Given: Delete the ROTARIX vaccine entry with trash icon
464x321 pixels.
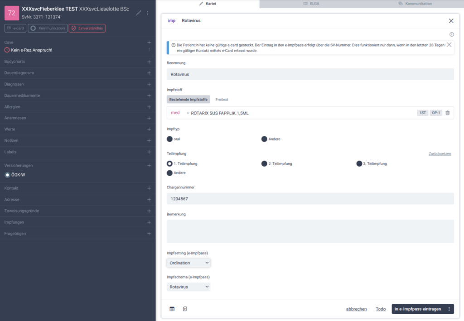Looking at the screenshot, I should pyautogui.click(x=447, y=113).
